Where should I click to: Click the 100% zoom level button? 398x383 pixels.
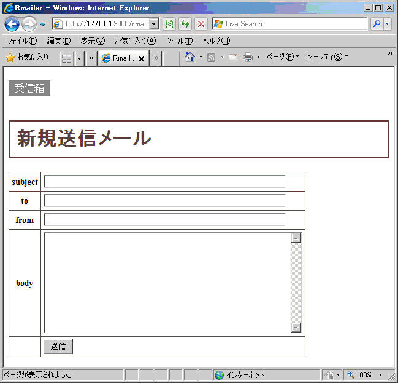pos(361,375)
